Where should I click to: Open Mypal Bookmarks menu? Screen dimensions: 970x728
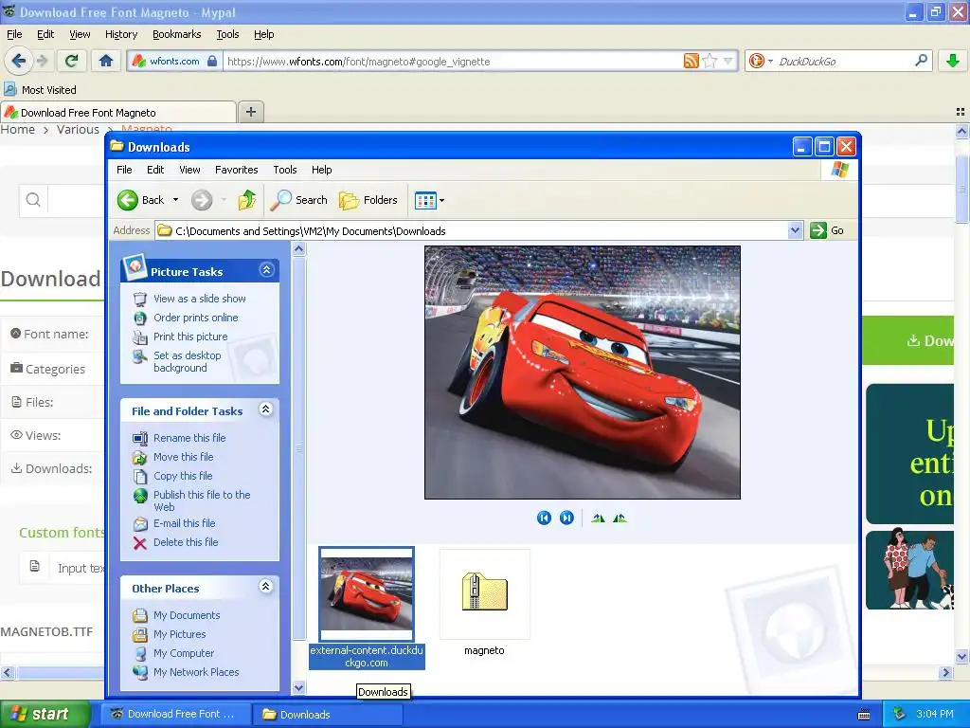[177, 34]
